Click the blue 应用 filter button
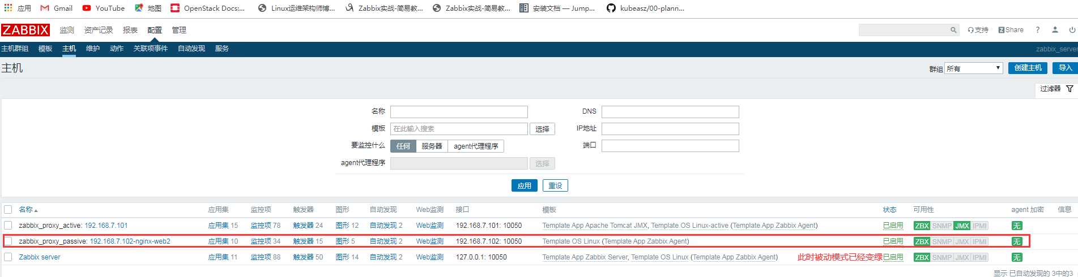The height and width of the screenshot is (277, 1078). (x=525, y=185)
